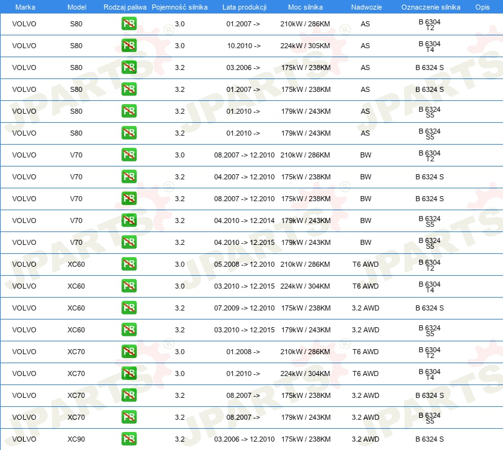Select the date cell 04.2010 -> 12.2014
The width and height of the screenshot is (503, 450).
click(x=244, y=221)
